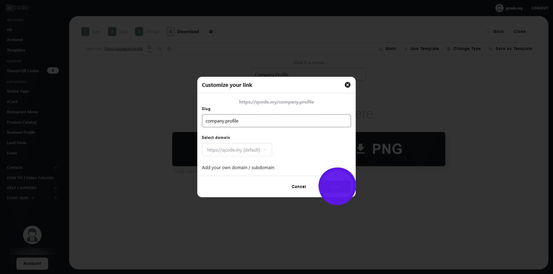Expand HOW TO | Video Tutorials
Screen dimensions: 553x274
pyautogui.click(x=32, y=178)
